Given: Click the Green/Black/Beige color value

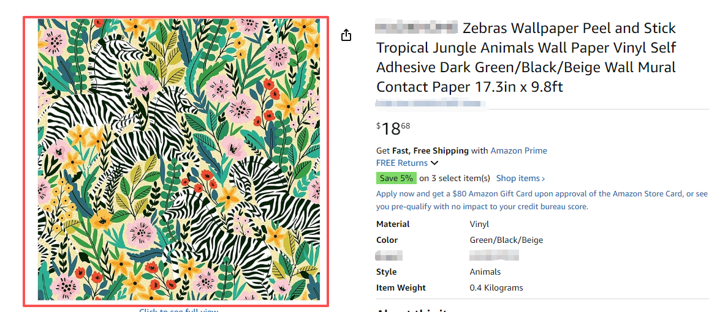Looking at the screenshot, I should pyautogui.click(x=506, y=240).
